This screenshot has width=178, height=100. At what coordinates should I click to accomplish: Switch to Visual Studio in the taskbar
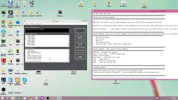[42, 98]
